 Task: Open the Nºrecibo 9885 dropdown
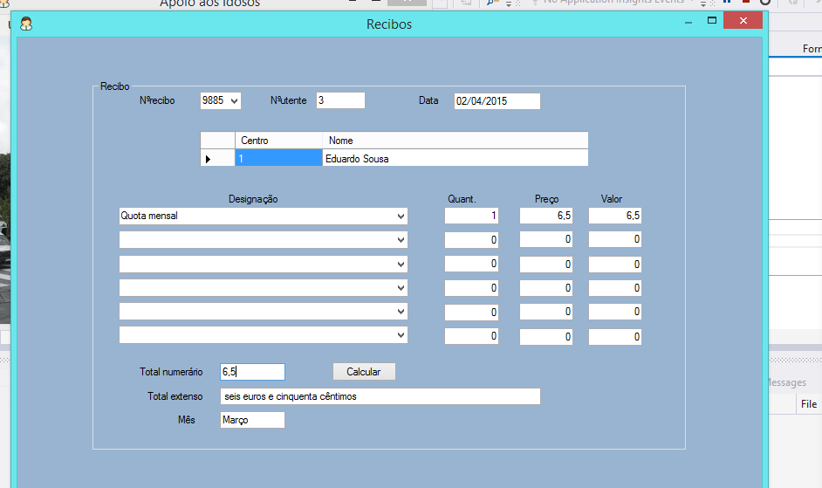pos(234,101)
